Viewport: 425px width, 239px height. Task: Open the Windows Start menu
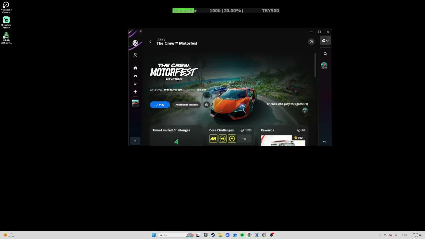154,235
